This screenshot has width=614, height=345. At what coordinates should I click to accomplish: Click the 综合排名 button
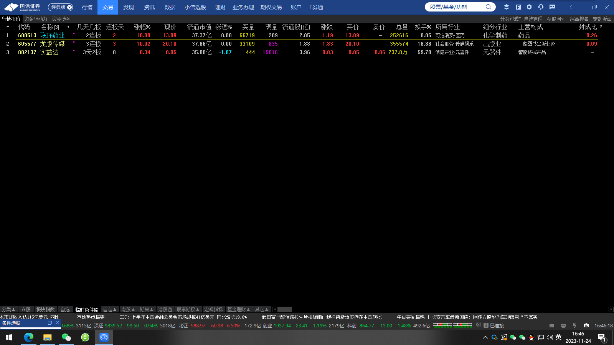coord(579,19)
